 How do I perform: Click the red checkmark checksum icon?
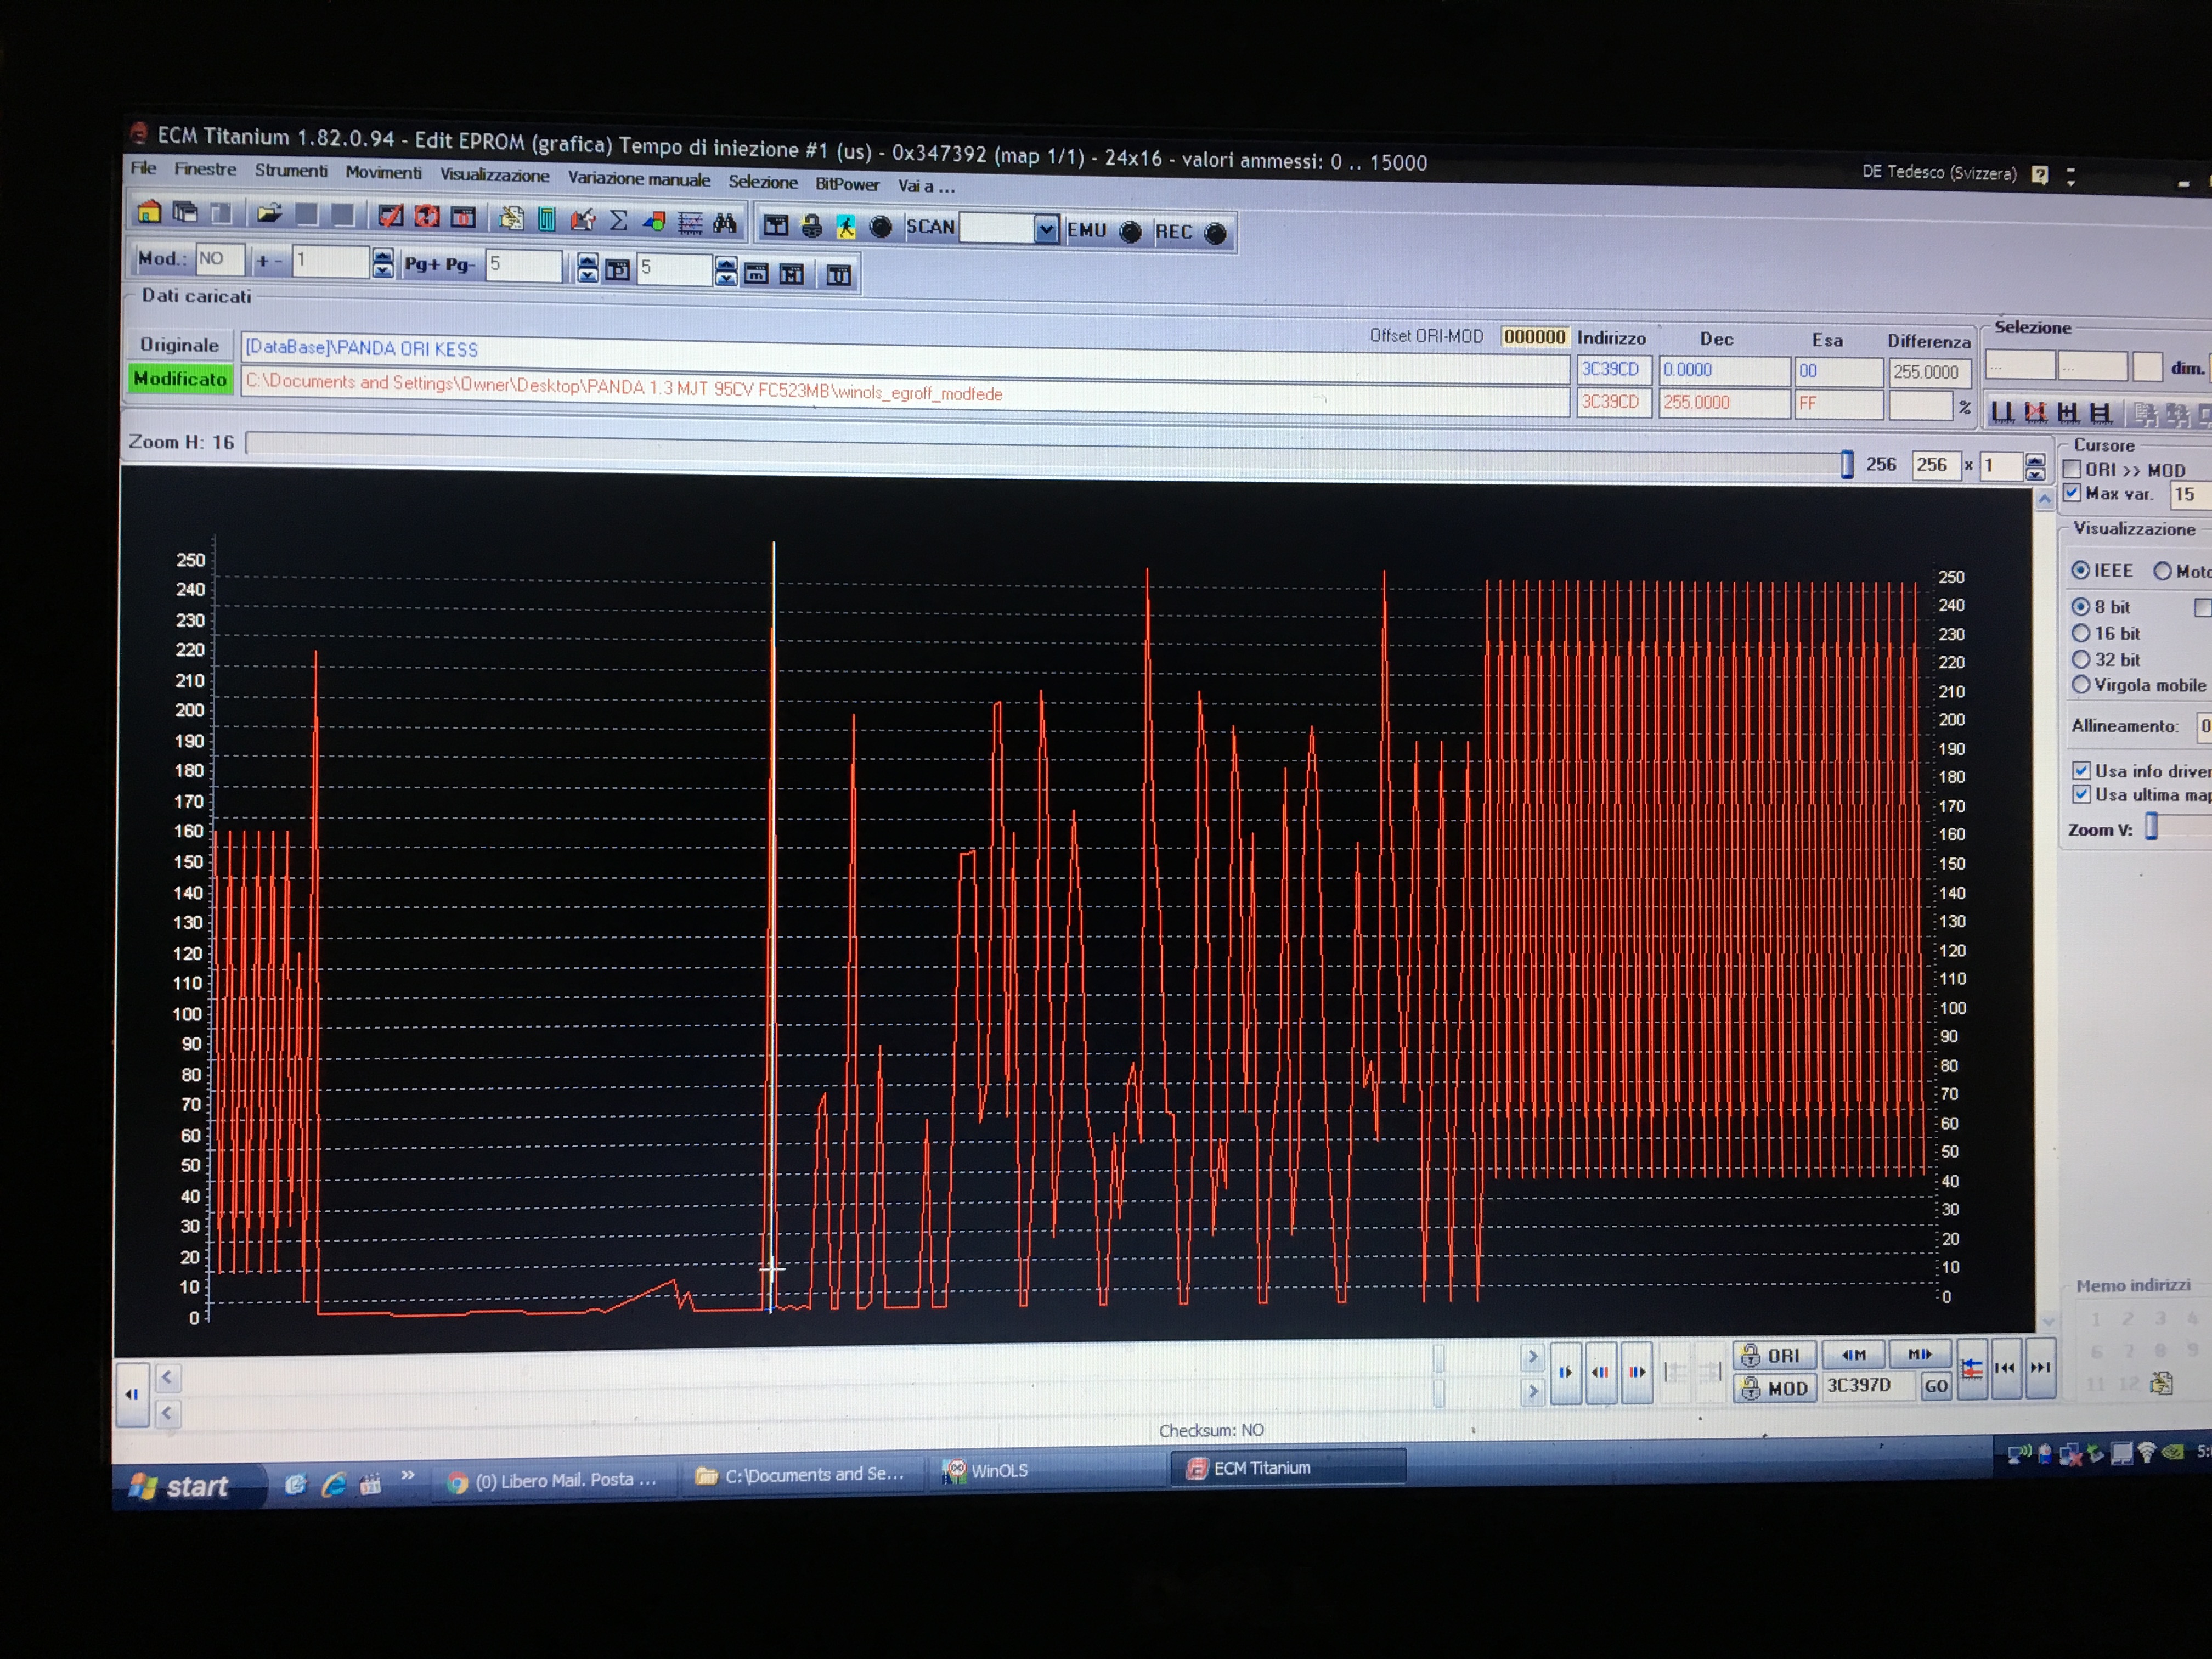tap(390, 215)
